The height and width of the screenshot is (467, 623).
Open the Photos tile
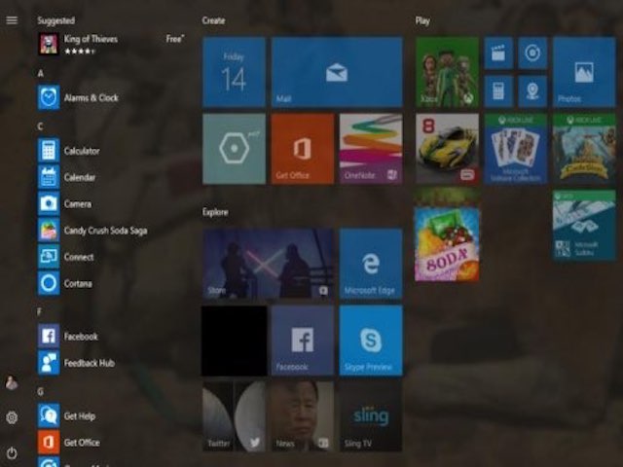(x=584, y=72)
